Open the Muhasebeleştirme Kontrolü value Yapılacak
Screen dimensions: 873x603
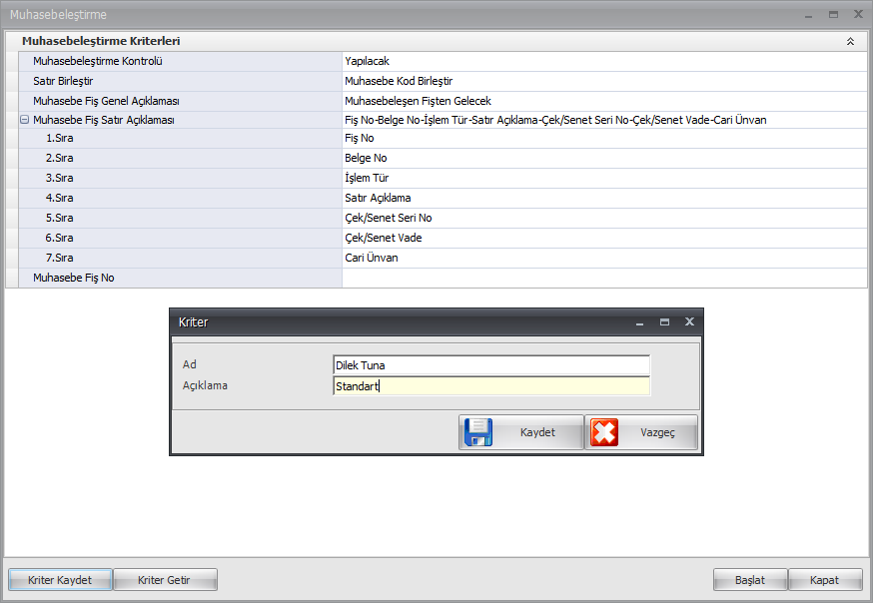click(x=603, y=61)
